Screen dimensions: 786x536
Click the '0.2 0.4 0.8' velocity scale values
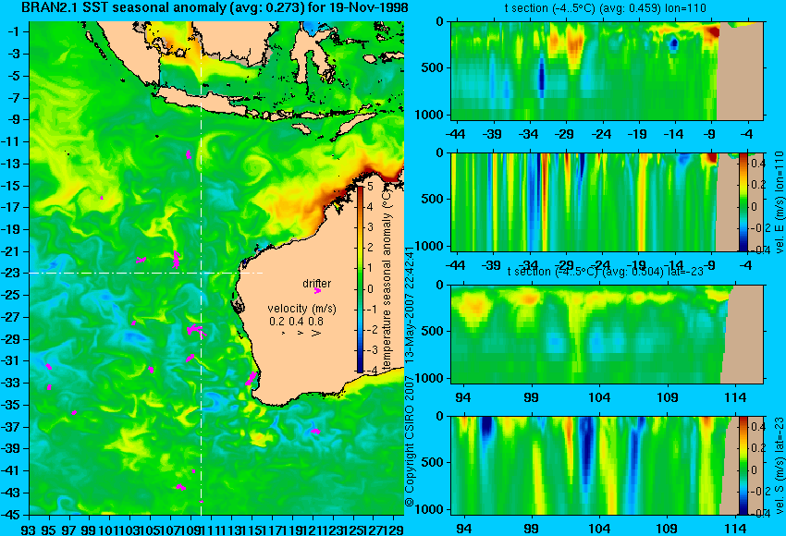point(296,321)
